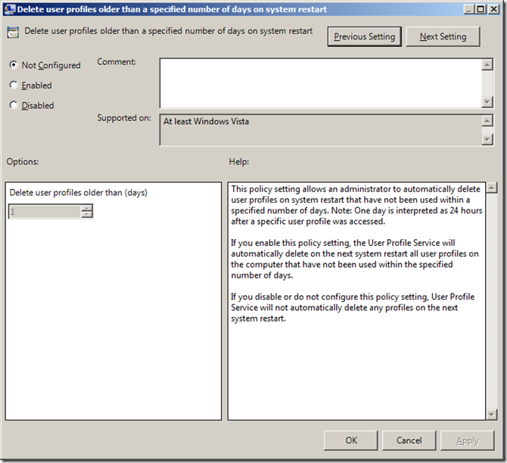Click Supported on scroll down arrow
The height and width of the screenshot is (463, 507).
click(x=487, y=139)
